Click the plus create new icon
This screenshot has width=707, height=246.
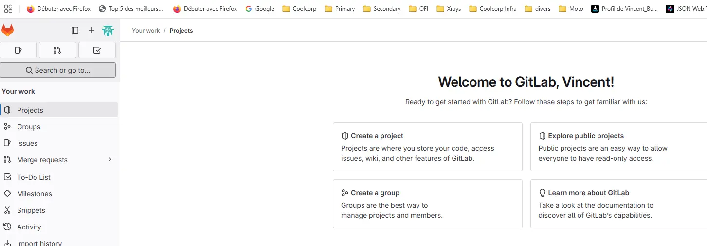coord(91,30)
